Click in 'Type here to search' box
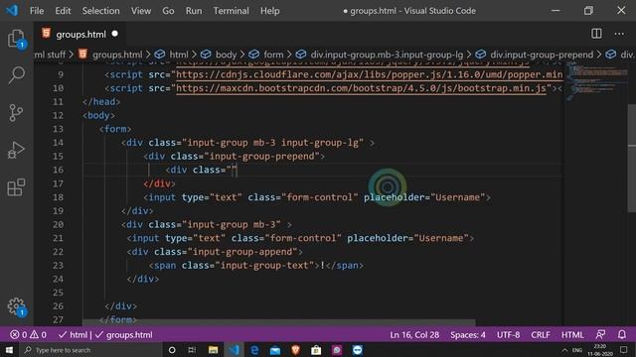 (x=90, y=350)
